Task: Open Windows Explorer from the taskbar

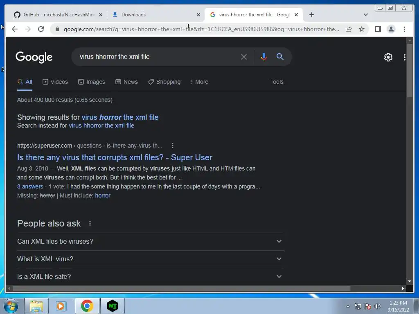Action: 36,306
